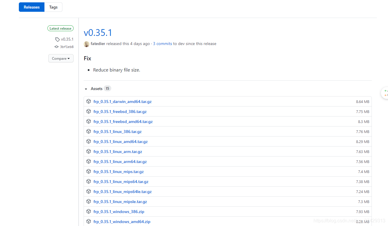Switch to the Tags tab
Screen dimensions: 388x226
(x=53, y=7)
